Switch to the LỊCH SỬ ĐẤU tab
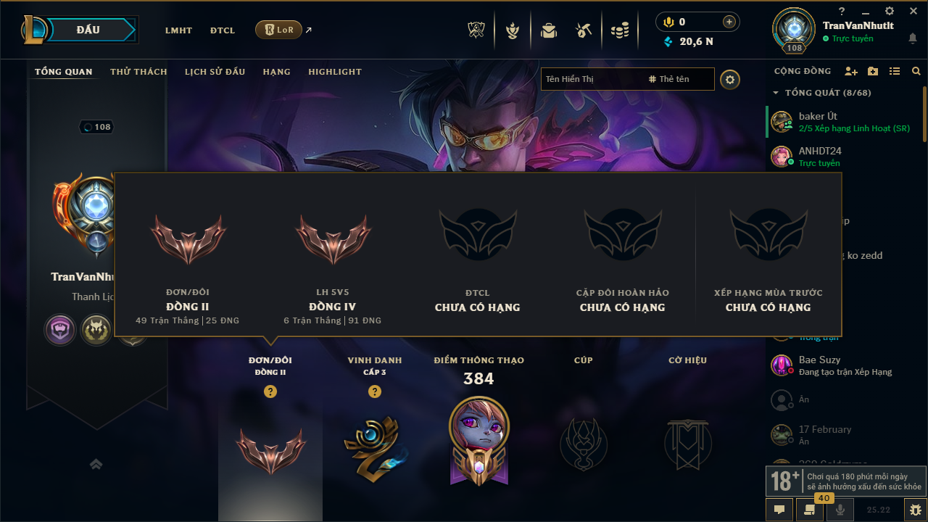The width and height of the screenshot is (928, 522). 215,72
